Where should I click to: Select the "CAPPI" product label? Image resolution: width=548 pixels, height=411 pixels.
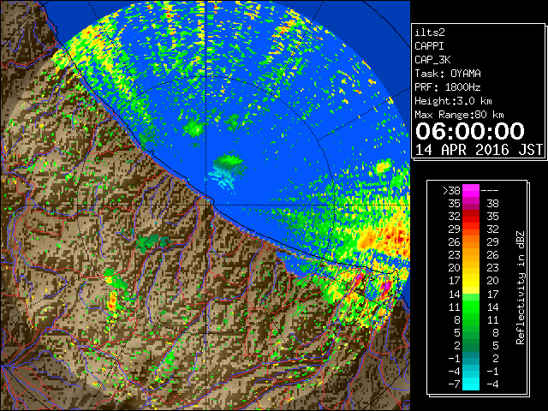(429, 46)
